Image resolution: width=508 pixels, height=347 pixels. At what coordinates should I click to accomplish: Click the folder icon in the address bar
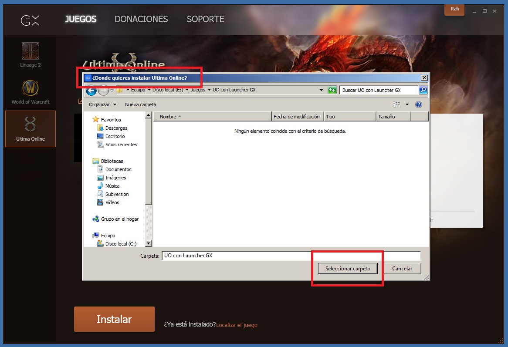[119, 90]
